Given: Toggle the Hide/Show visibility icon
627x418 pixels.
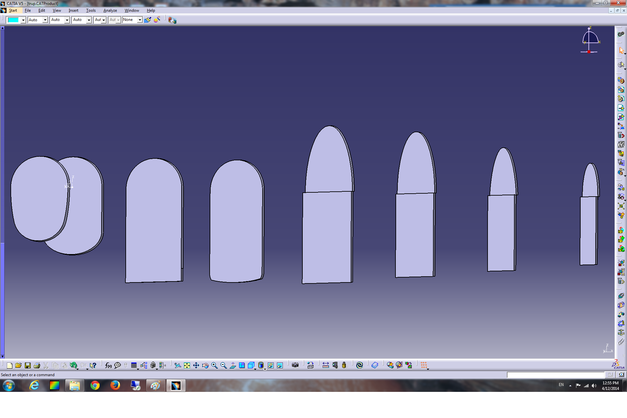Looking at the screenshot, I should 271,365.
